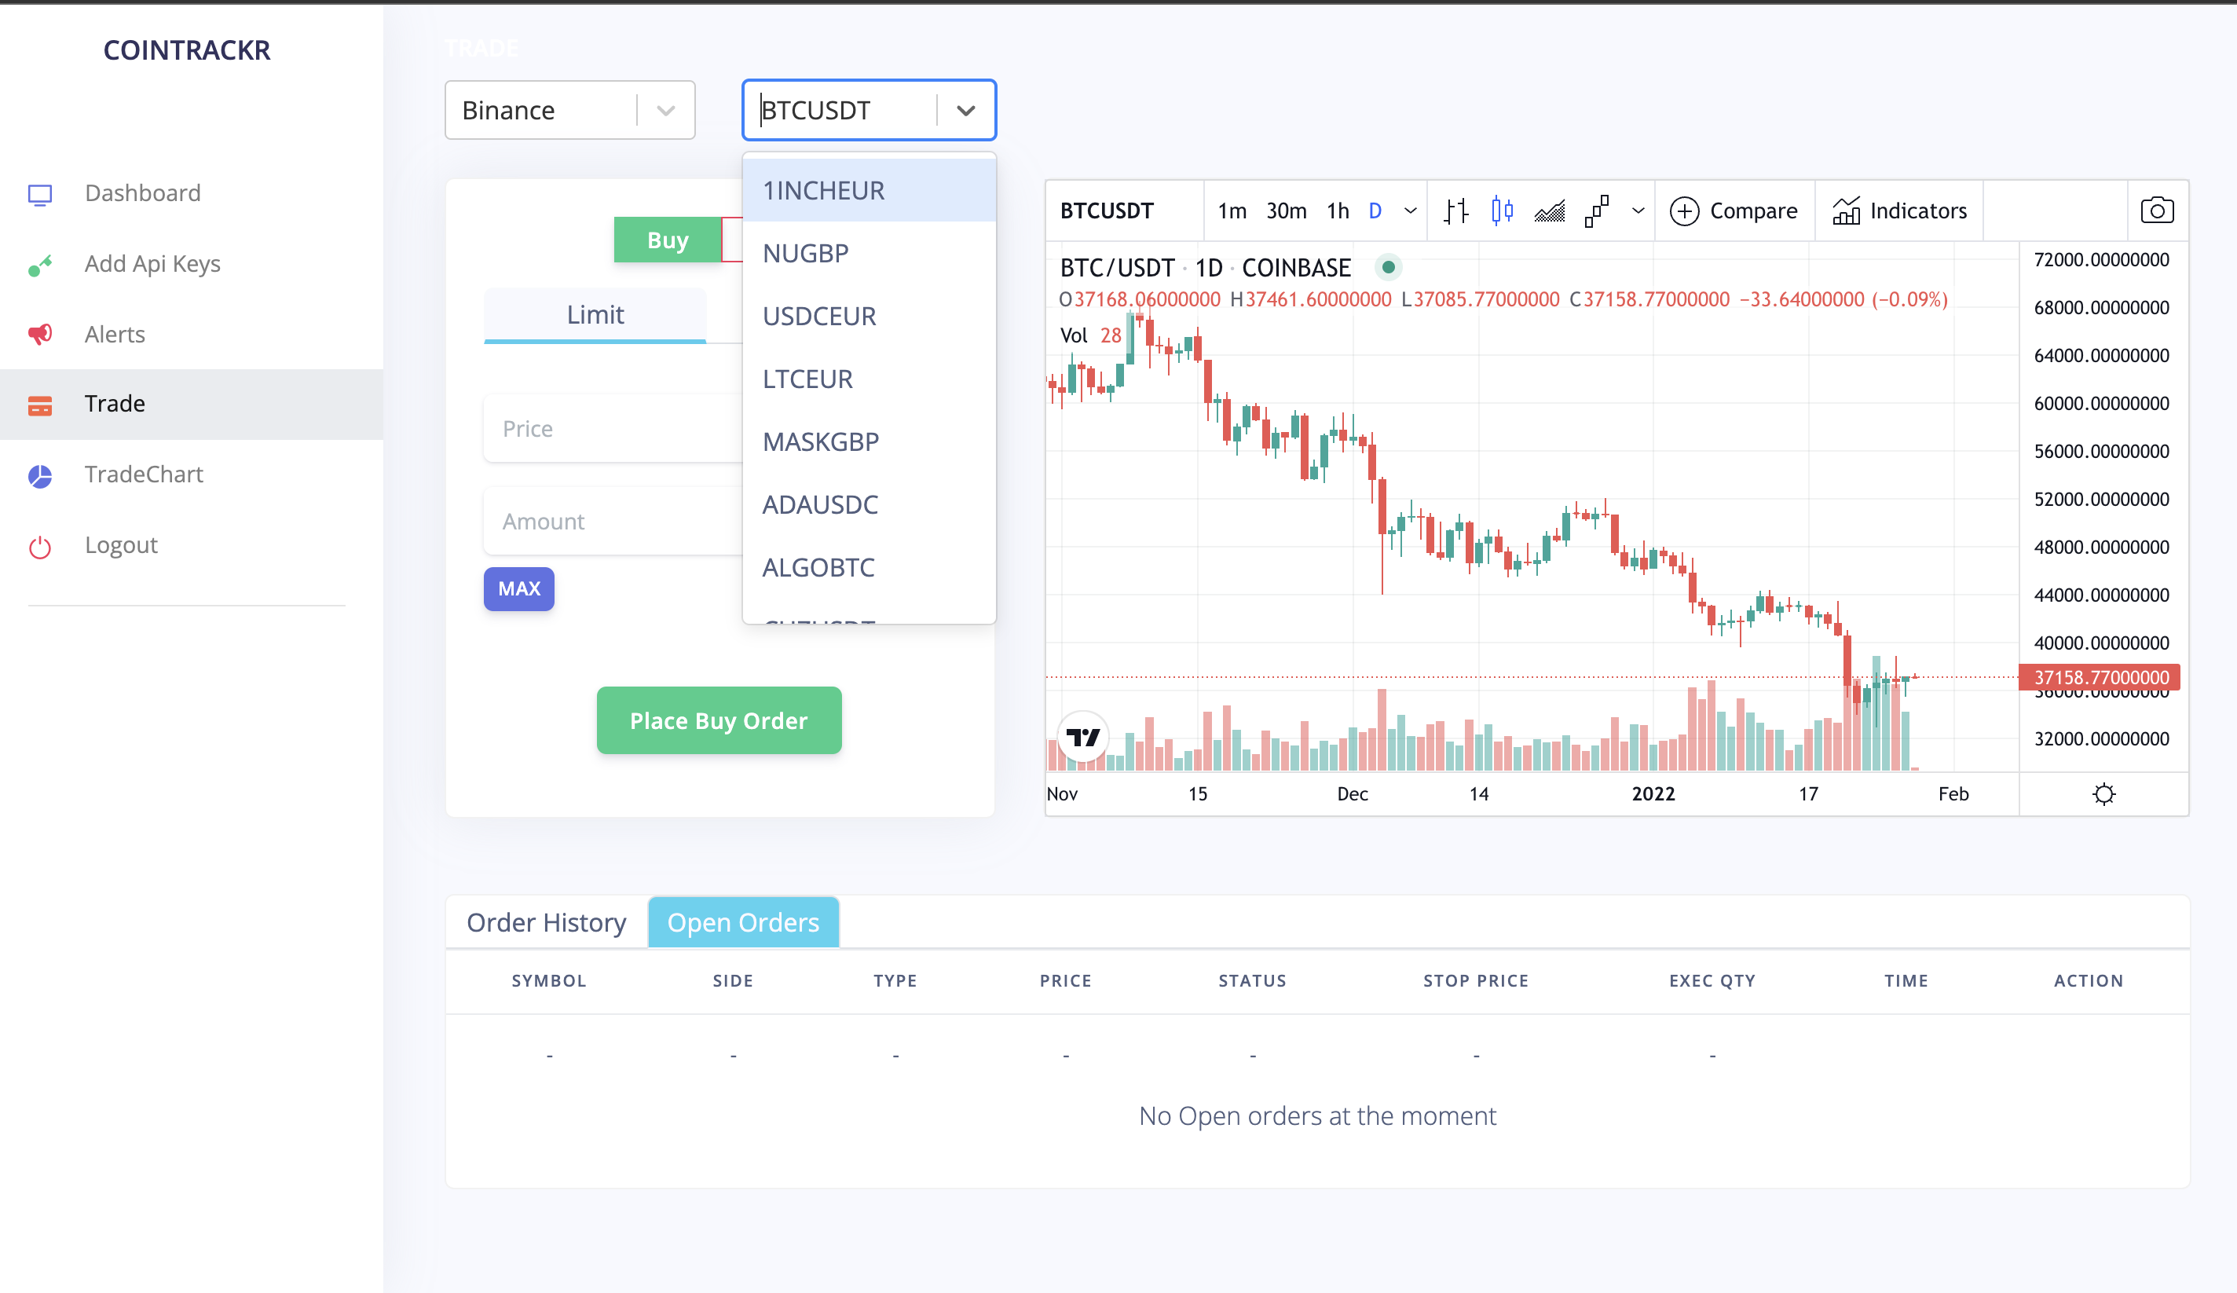Click the green market status dot
The width and height of the screenshot is (2237, 1293).
[x=1387, y=267]
